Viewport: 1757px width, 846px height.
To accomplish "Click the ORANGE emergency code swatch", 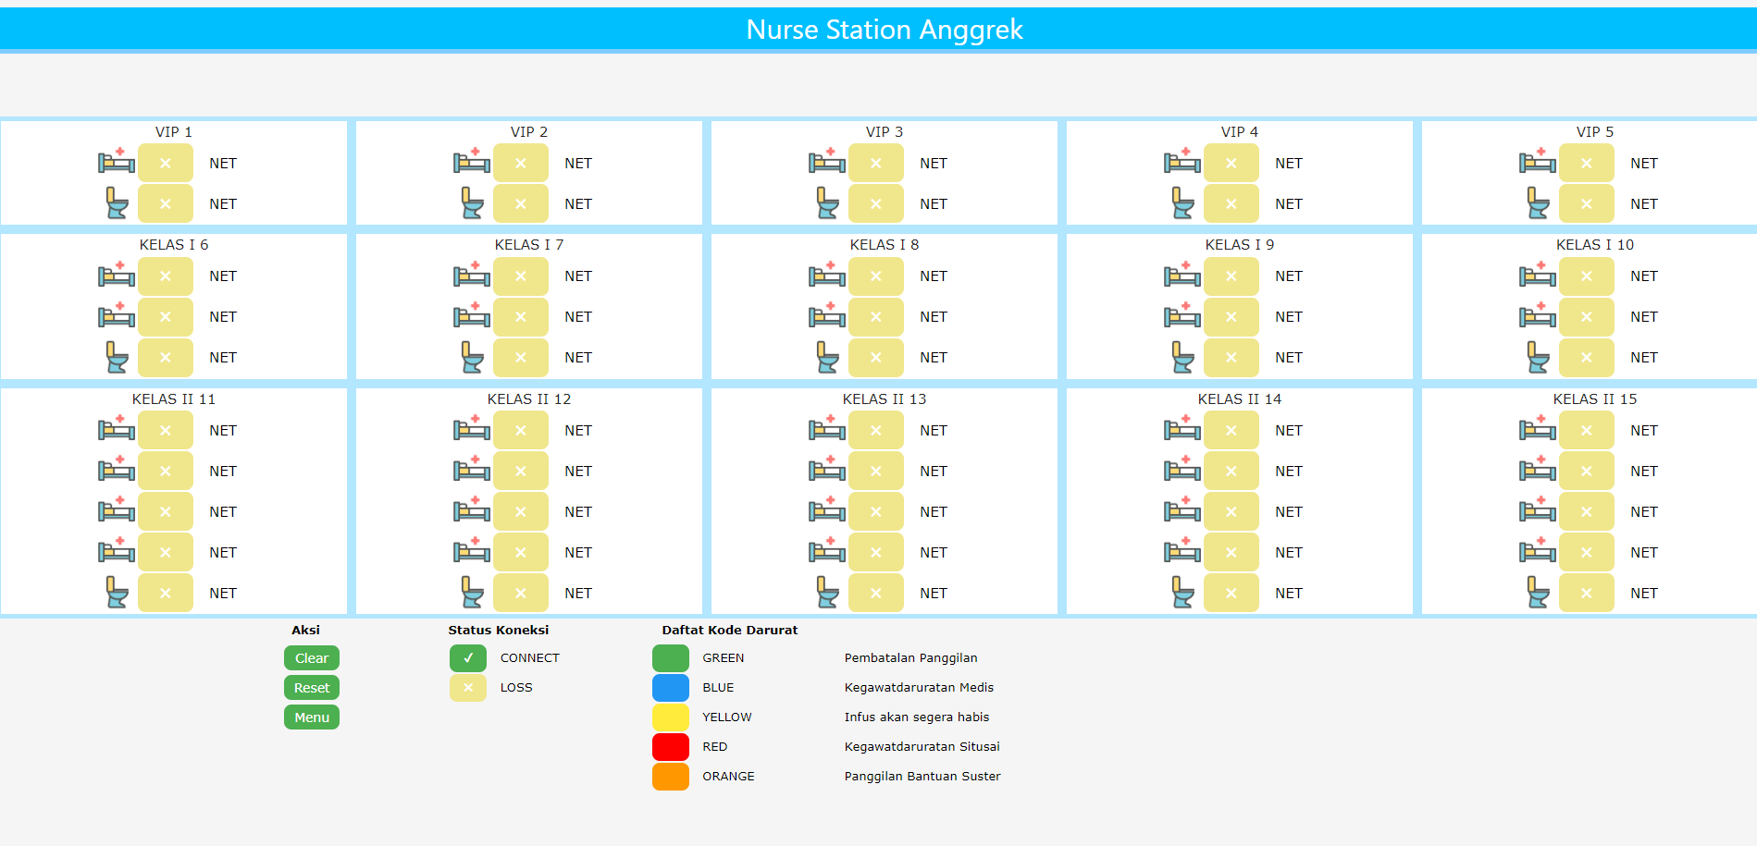I will tap(671, 777).
